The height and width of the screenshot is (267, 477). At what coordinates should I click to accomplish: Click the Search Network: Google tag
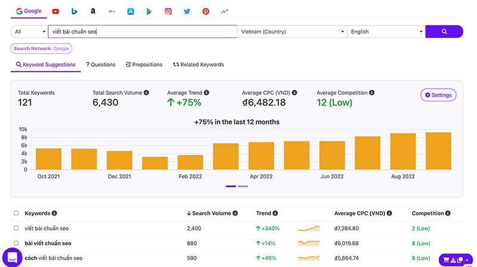click(x=42, y=49)
